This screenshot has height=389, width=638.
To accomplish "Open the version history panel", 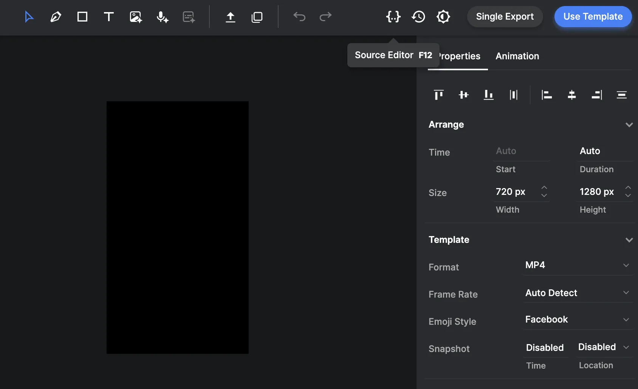I will pos(418,17).
